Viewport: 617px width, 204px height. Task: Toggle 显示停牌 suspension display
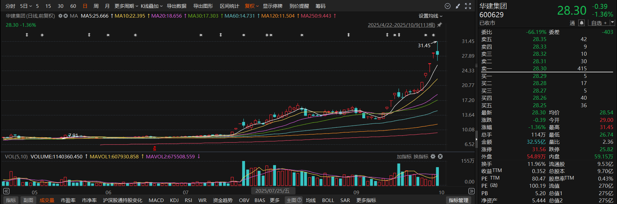(x=273, y=6)
